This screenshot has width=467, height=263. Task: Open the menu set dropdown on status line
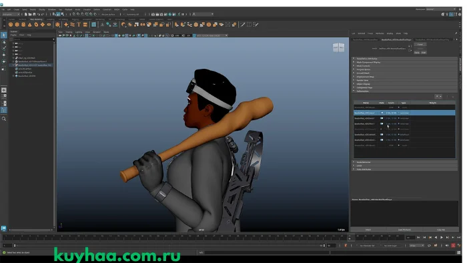tap(11, 14)
